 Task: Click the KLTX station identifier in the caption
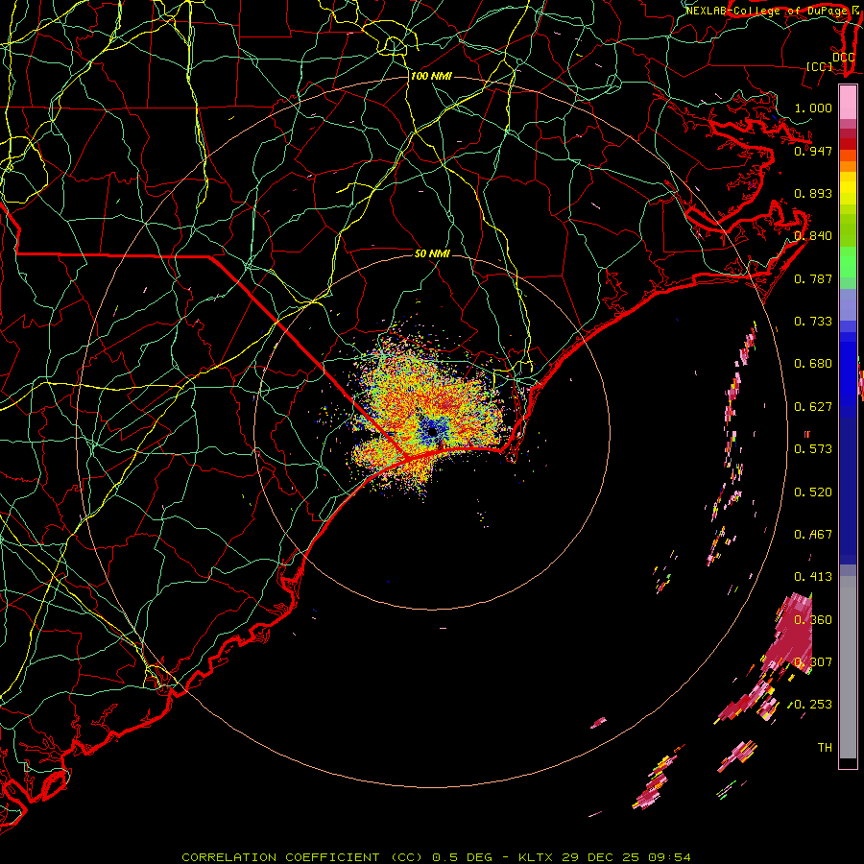[x=537, y=857]
